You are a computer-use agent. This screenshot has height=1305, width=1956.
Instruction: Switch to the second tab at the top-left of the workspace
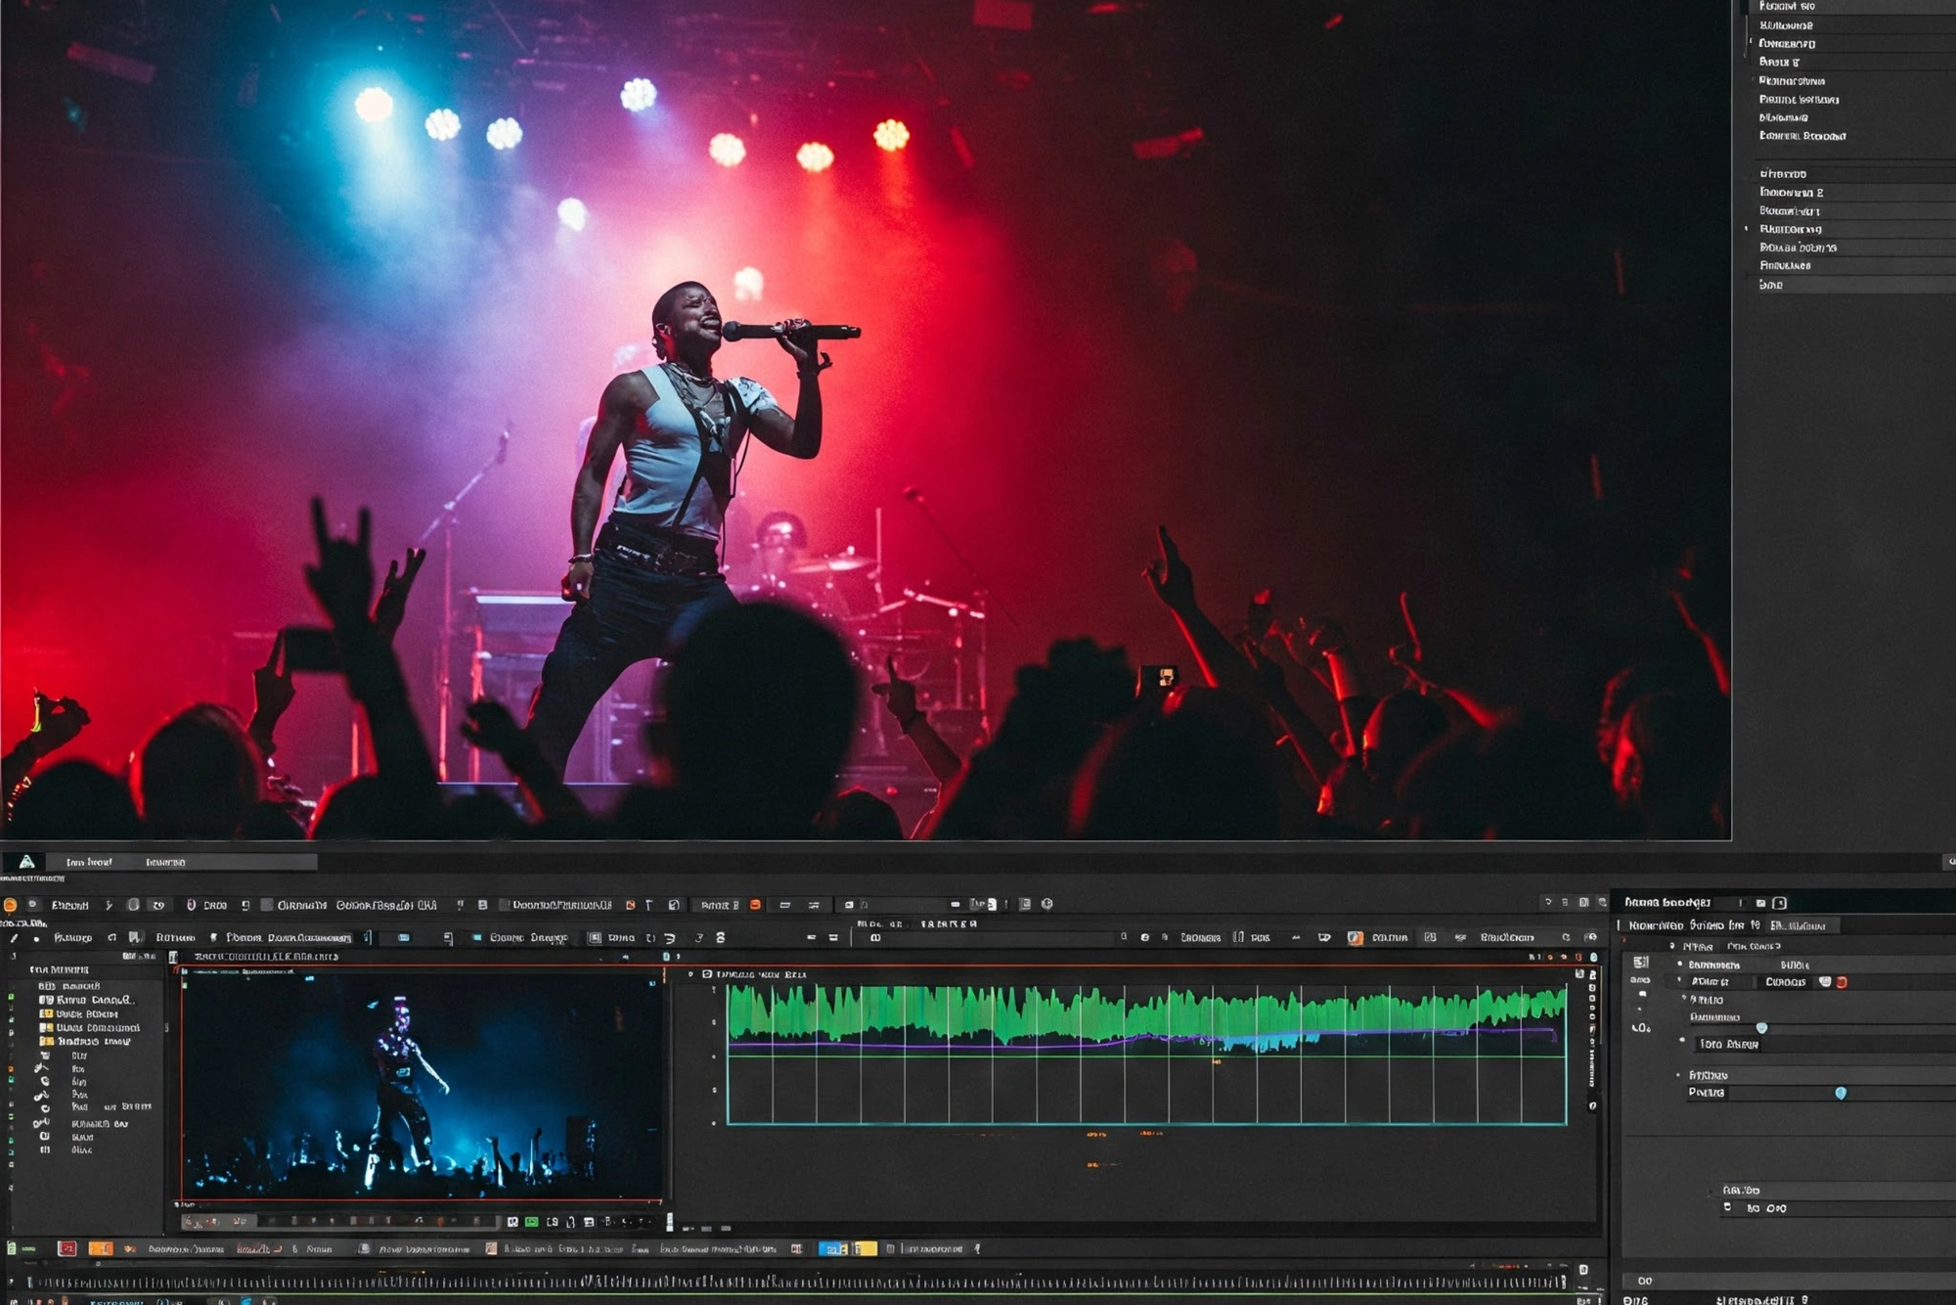166,863
